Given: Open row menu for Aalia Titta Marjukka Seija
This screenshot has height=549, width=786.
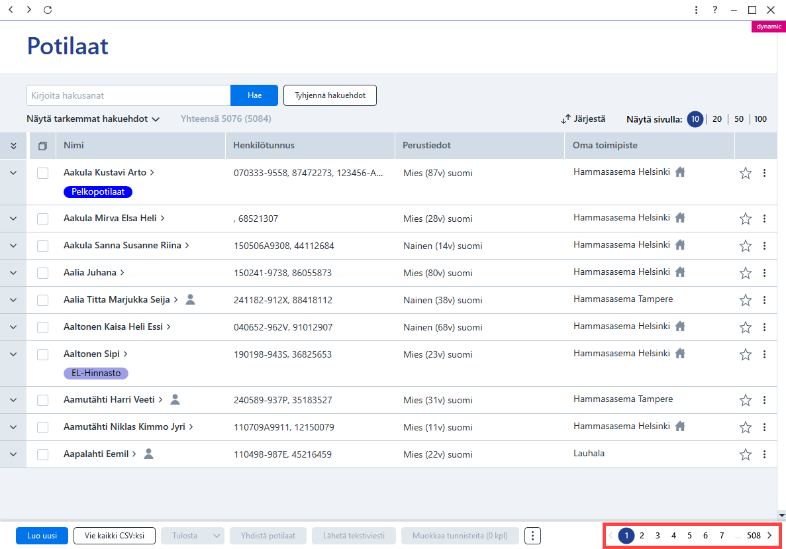Looking at the screenshot, I should click(764, 300).
